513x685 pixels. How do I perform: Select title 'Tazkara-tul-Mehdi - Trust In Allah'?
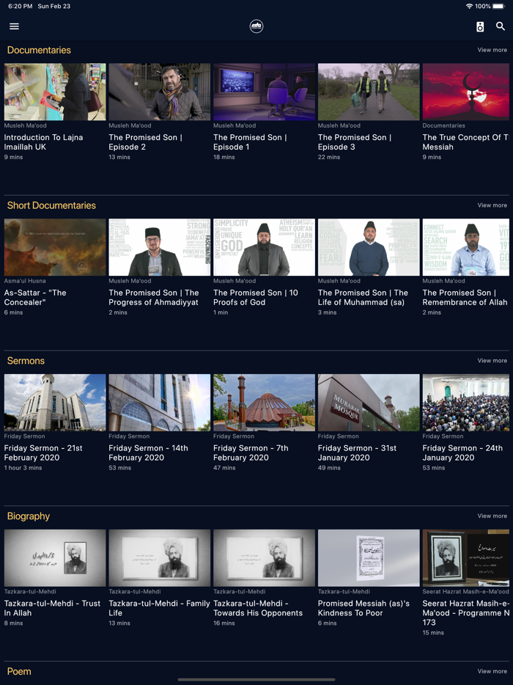pos(52,608)
